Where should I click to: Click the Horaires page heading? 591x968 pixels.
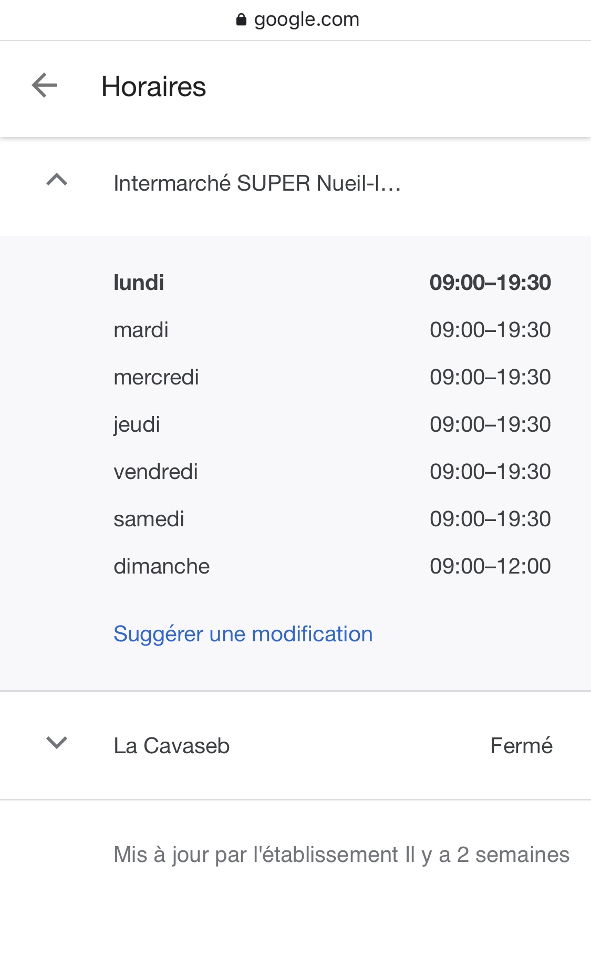153,87
